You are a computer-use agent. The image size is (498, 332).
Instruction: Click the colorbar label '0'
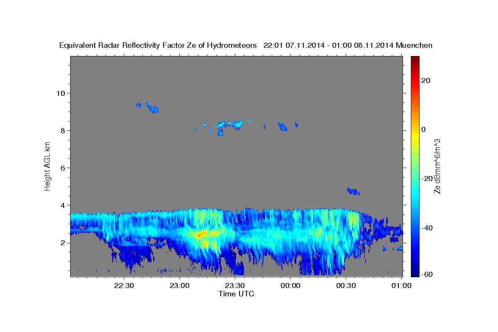(x=423, y=129)
